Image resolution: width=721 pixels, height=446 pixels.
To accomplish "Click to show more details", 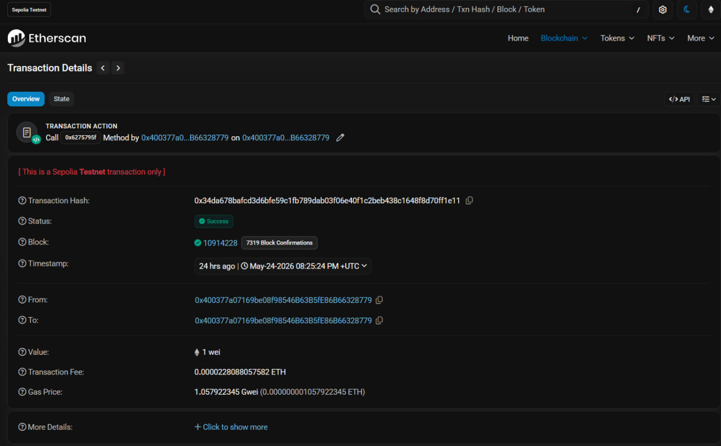I will tap(231, 427).
